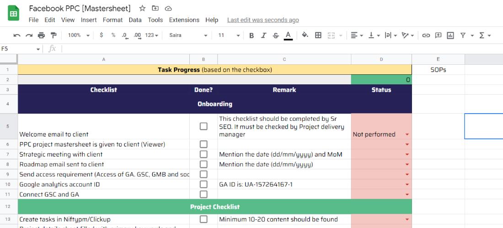Screen dimensions: 503x228
Task: Decrease decimal places
Action: coord(125,36)
